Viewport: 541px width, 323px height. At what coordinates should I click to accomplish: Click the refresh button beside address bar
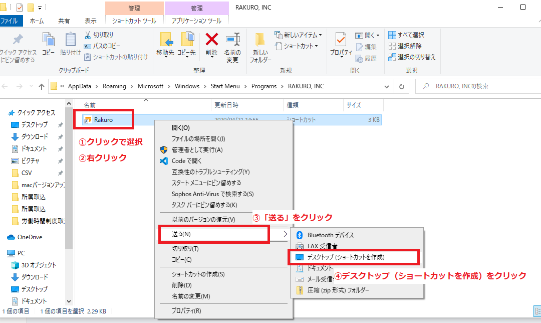coord(402,86)
